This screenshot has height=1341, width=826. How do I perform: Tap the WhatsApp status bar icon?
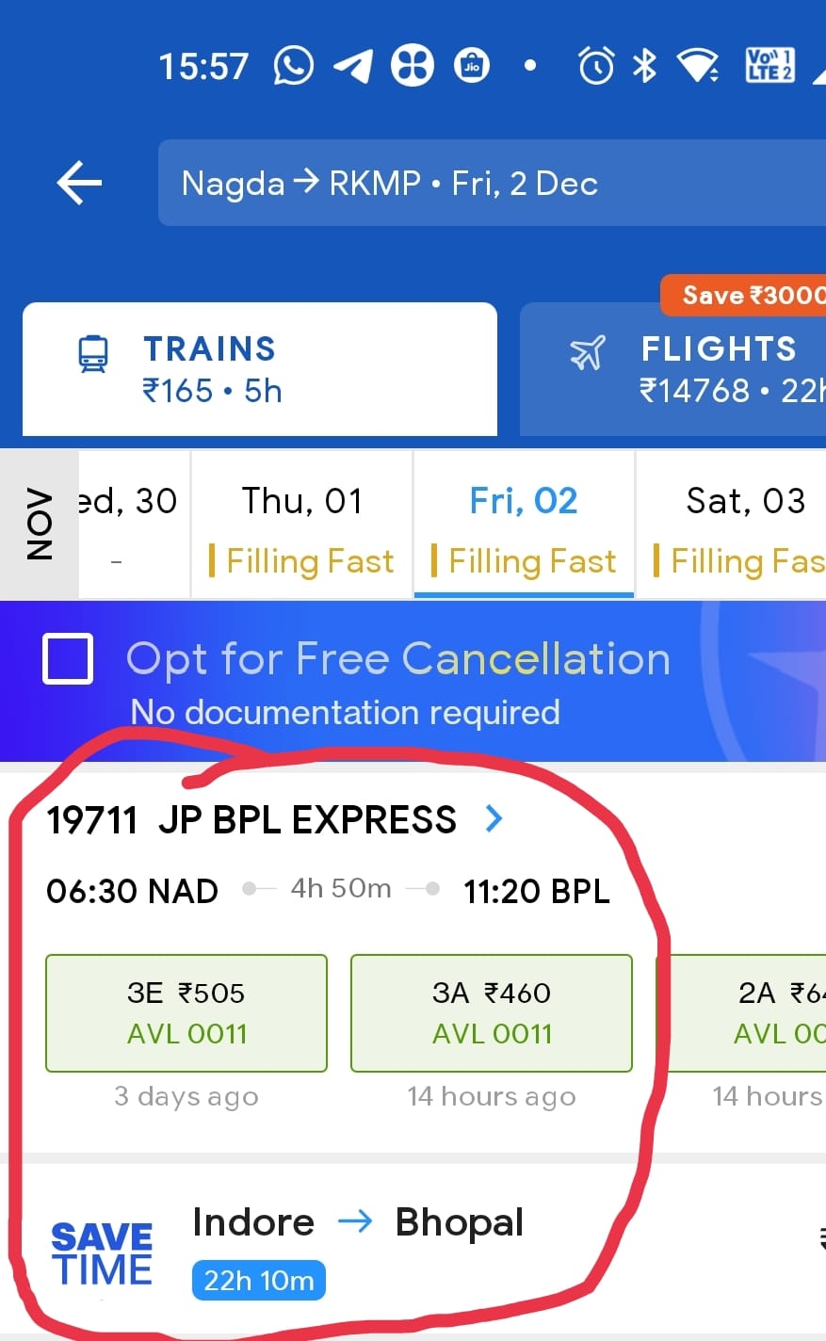293,66
